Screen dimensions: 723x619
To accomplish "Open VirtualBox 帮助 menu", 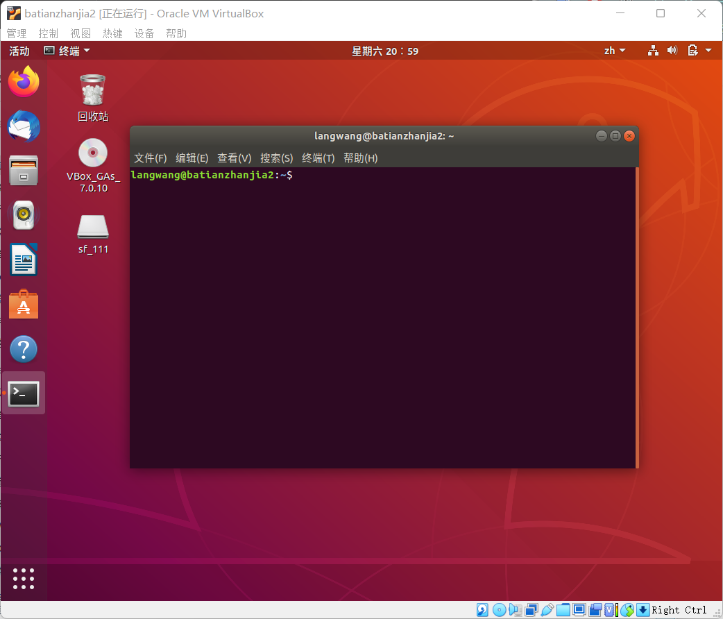I will (x=176, y=33).
